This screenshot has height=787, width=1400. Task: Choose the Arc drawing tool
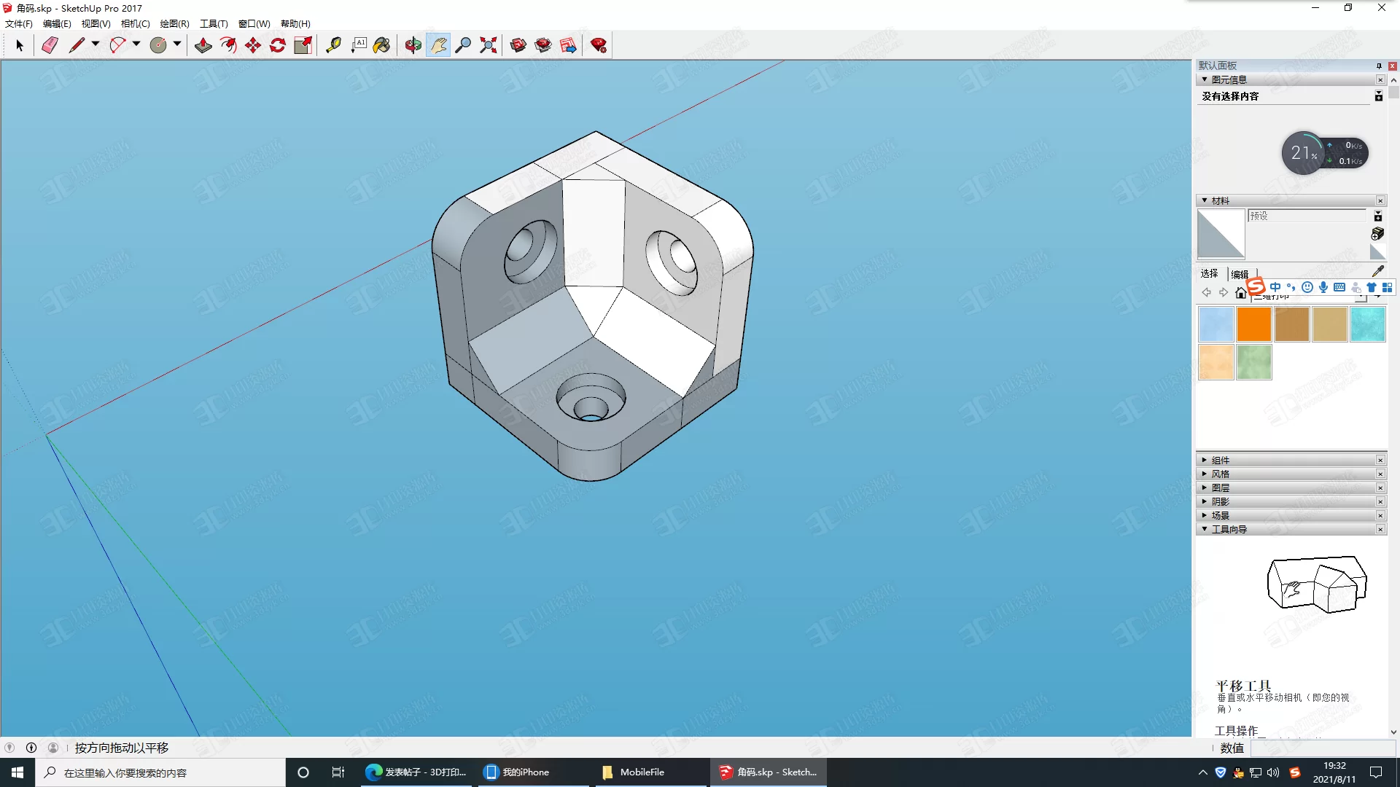[117, 45]
